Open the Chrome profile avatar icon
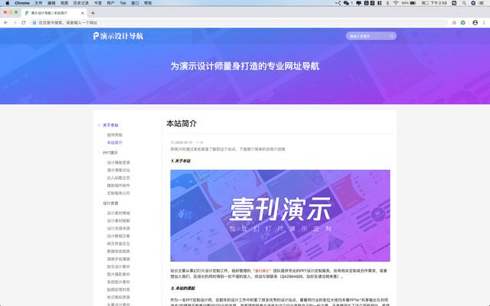Image resolution: width=490 pixels, height=306 pixels. coord(475,22)
